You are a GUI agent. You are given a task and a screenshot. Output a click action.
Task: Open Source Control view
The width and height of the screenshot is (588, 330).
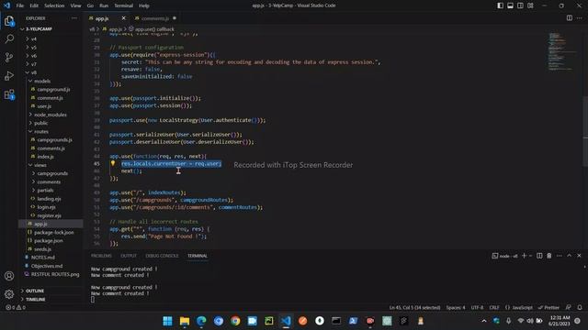[9, 57]
